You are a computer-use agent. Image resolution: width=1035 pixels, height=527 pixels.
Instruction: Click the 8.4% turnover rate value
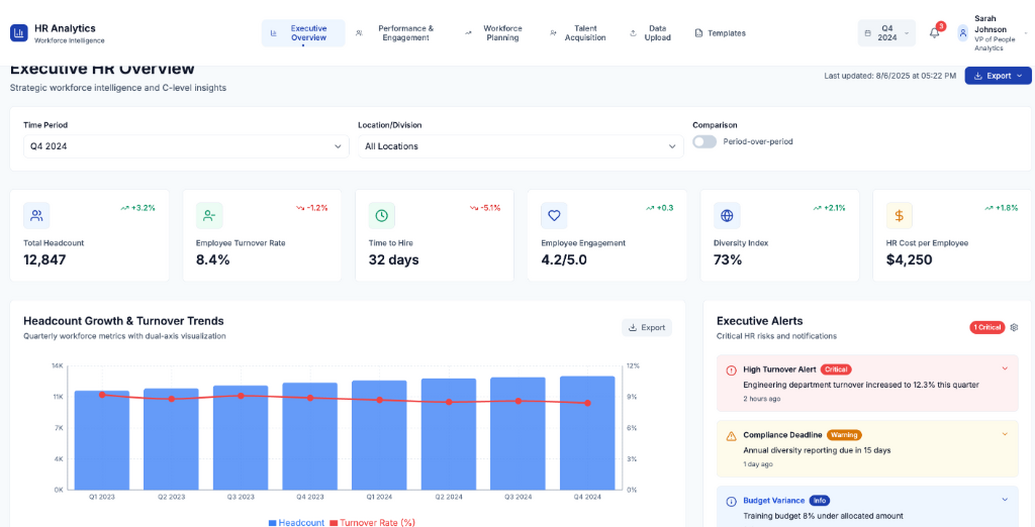[213, 260]
